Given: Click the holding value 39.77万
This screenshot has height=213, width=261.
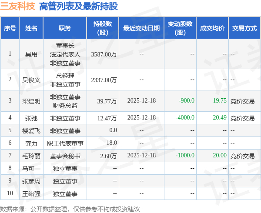Looking at the screenshot, I should click(107, 101).
